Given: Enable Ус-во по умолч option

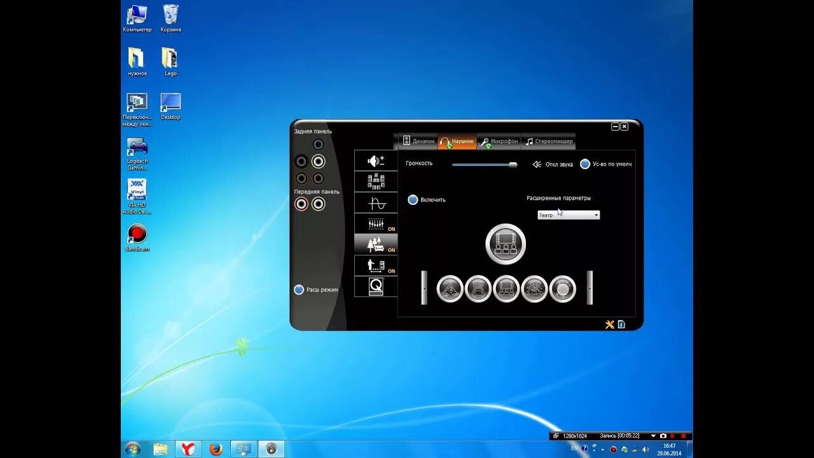Looking at the screenshot, I should [585, 164].
